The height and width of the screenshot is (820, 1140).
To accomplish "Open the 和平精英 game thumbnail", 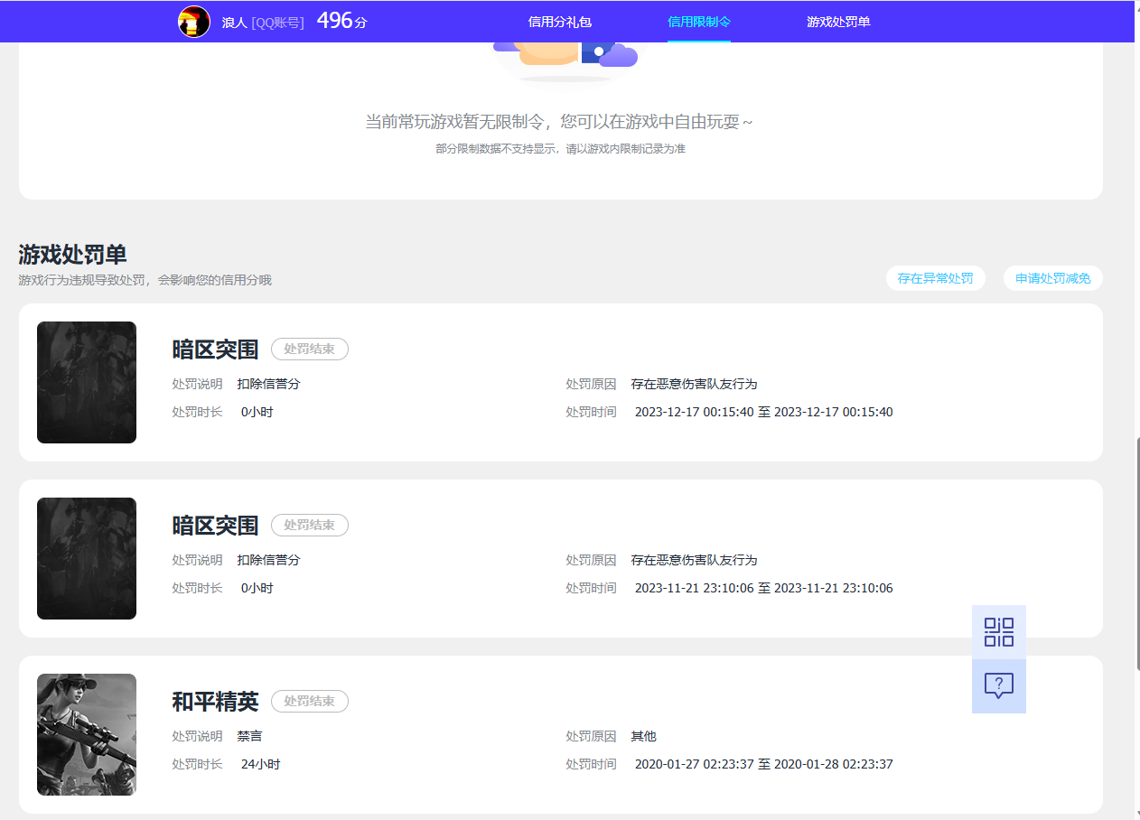I will click(87, 735).
